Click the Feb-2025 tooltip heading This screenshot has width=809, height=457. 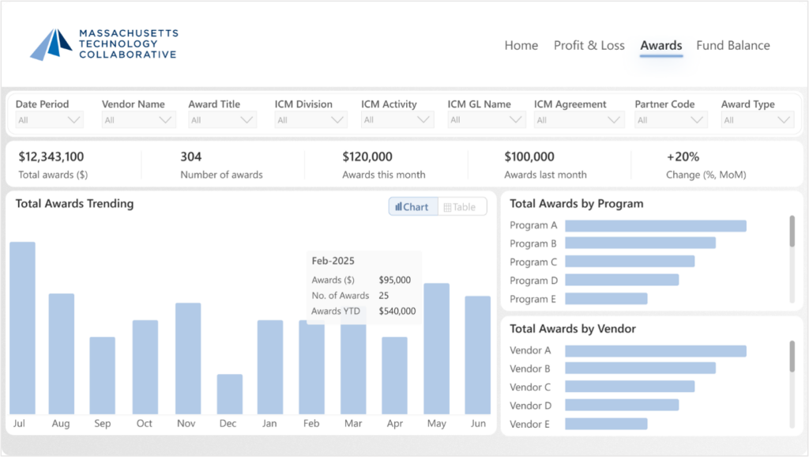tap(333, 261)
